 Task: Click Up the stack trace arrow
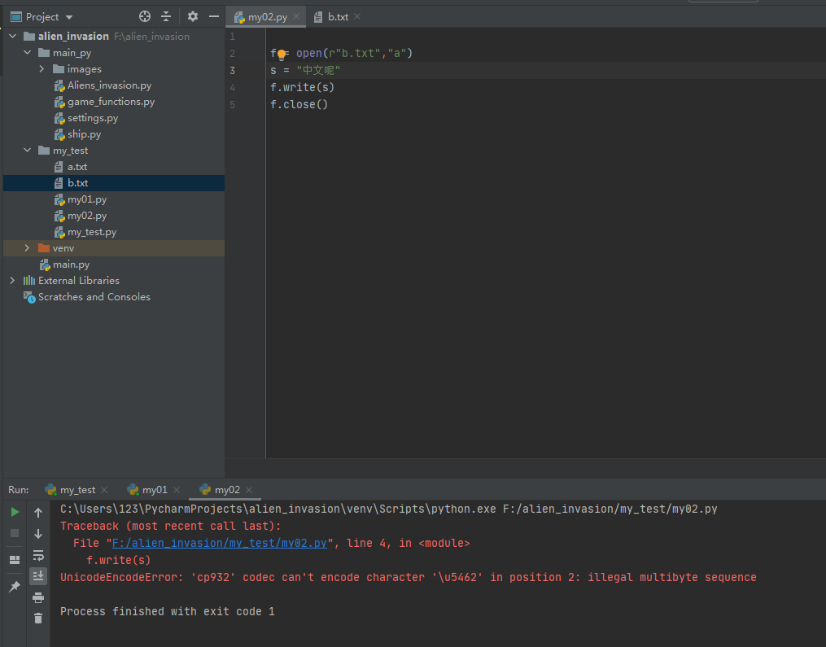(x=38, y=512)
